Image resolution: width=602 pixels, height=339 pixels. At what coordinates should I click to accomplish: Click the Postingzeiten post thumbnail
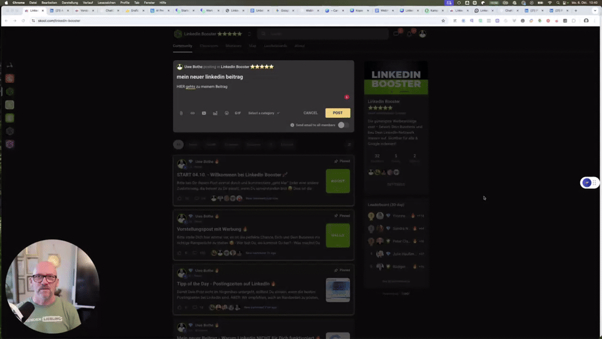pos(338,290)
